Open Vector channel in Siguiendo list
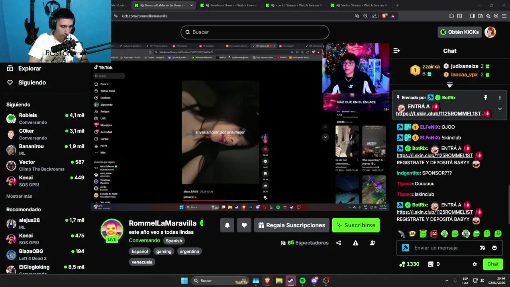 tap(45, 165)
